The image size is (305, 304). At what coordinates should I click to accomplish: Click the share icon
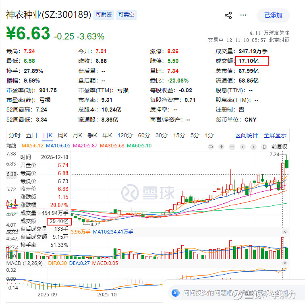click(228, 15)
